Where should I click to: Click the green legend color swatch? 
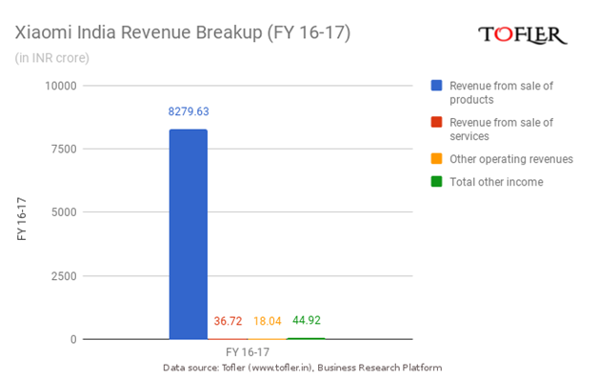[436, 182]
